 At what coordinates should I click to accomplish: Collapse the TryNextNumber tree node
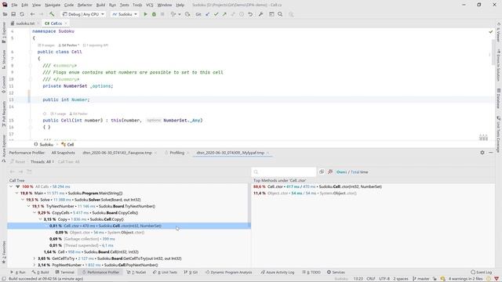click(28, 206)
